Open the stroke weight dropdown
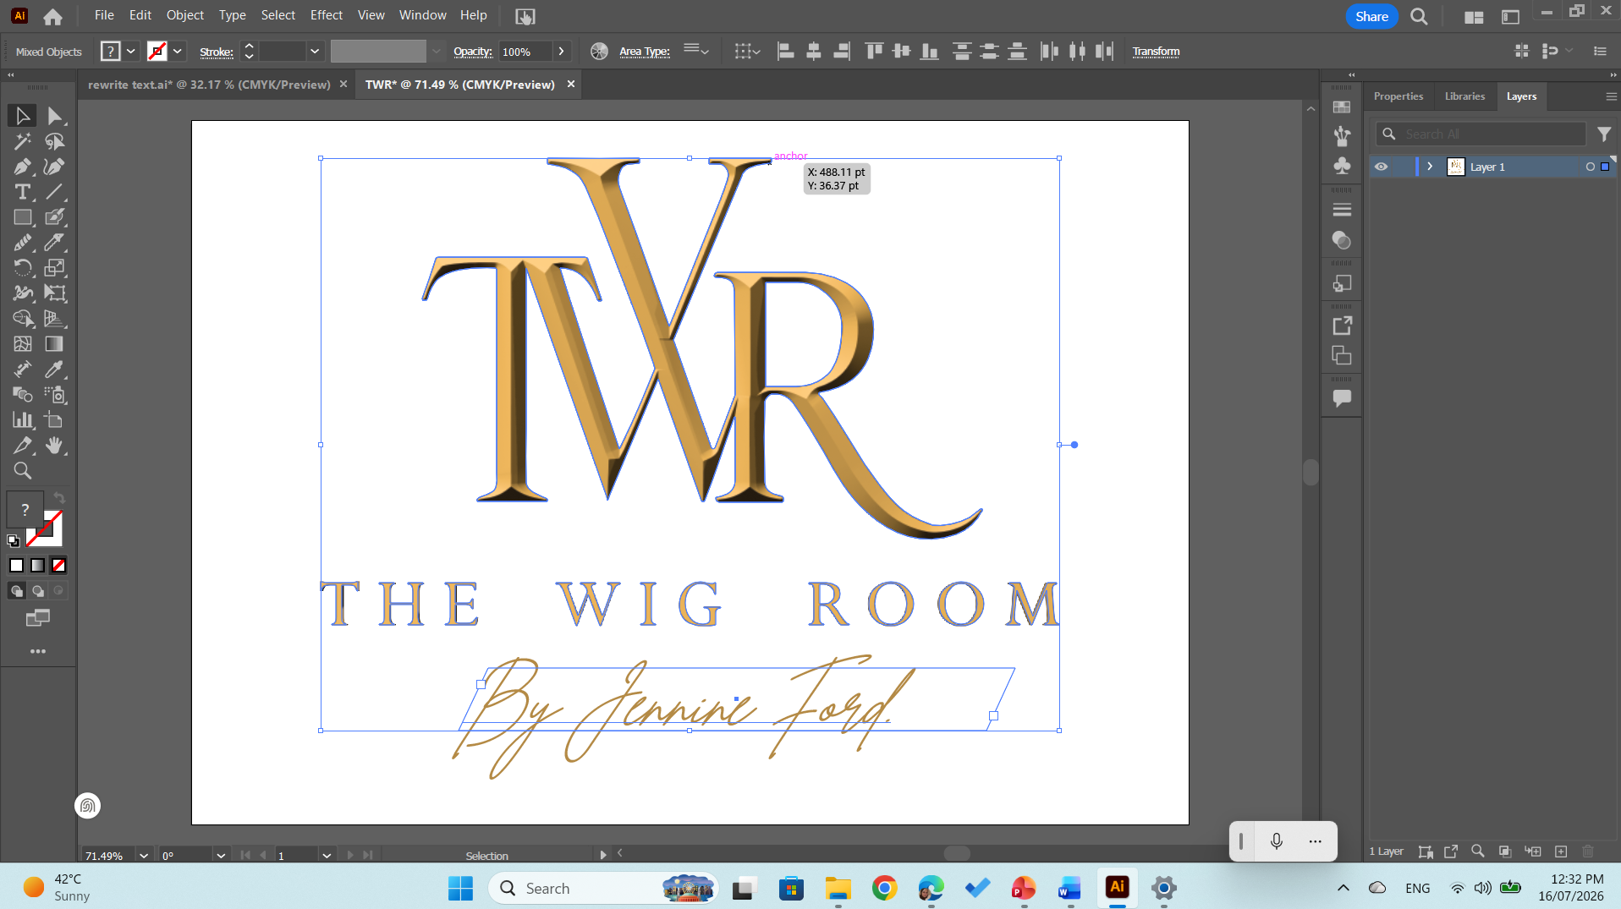This screenshot has height=909, width=1621. tap(315, 52)
